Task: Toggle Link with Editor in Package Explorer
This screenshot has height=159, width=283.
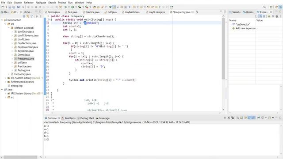Action: [28, 16]
